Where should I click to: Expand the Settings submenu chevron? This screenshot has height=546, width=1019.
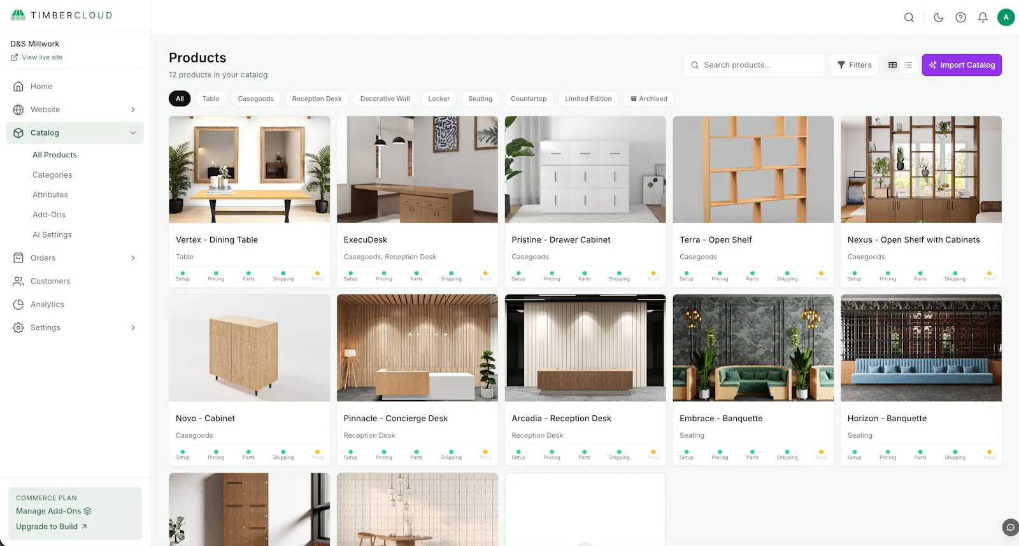coord(133,327)
